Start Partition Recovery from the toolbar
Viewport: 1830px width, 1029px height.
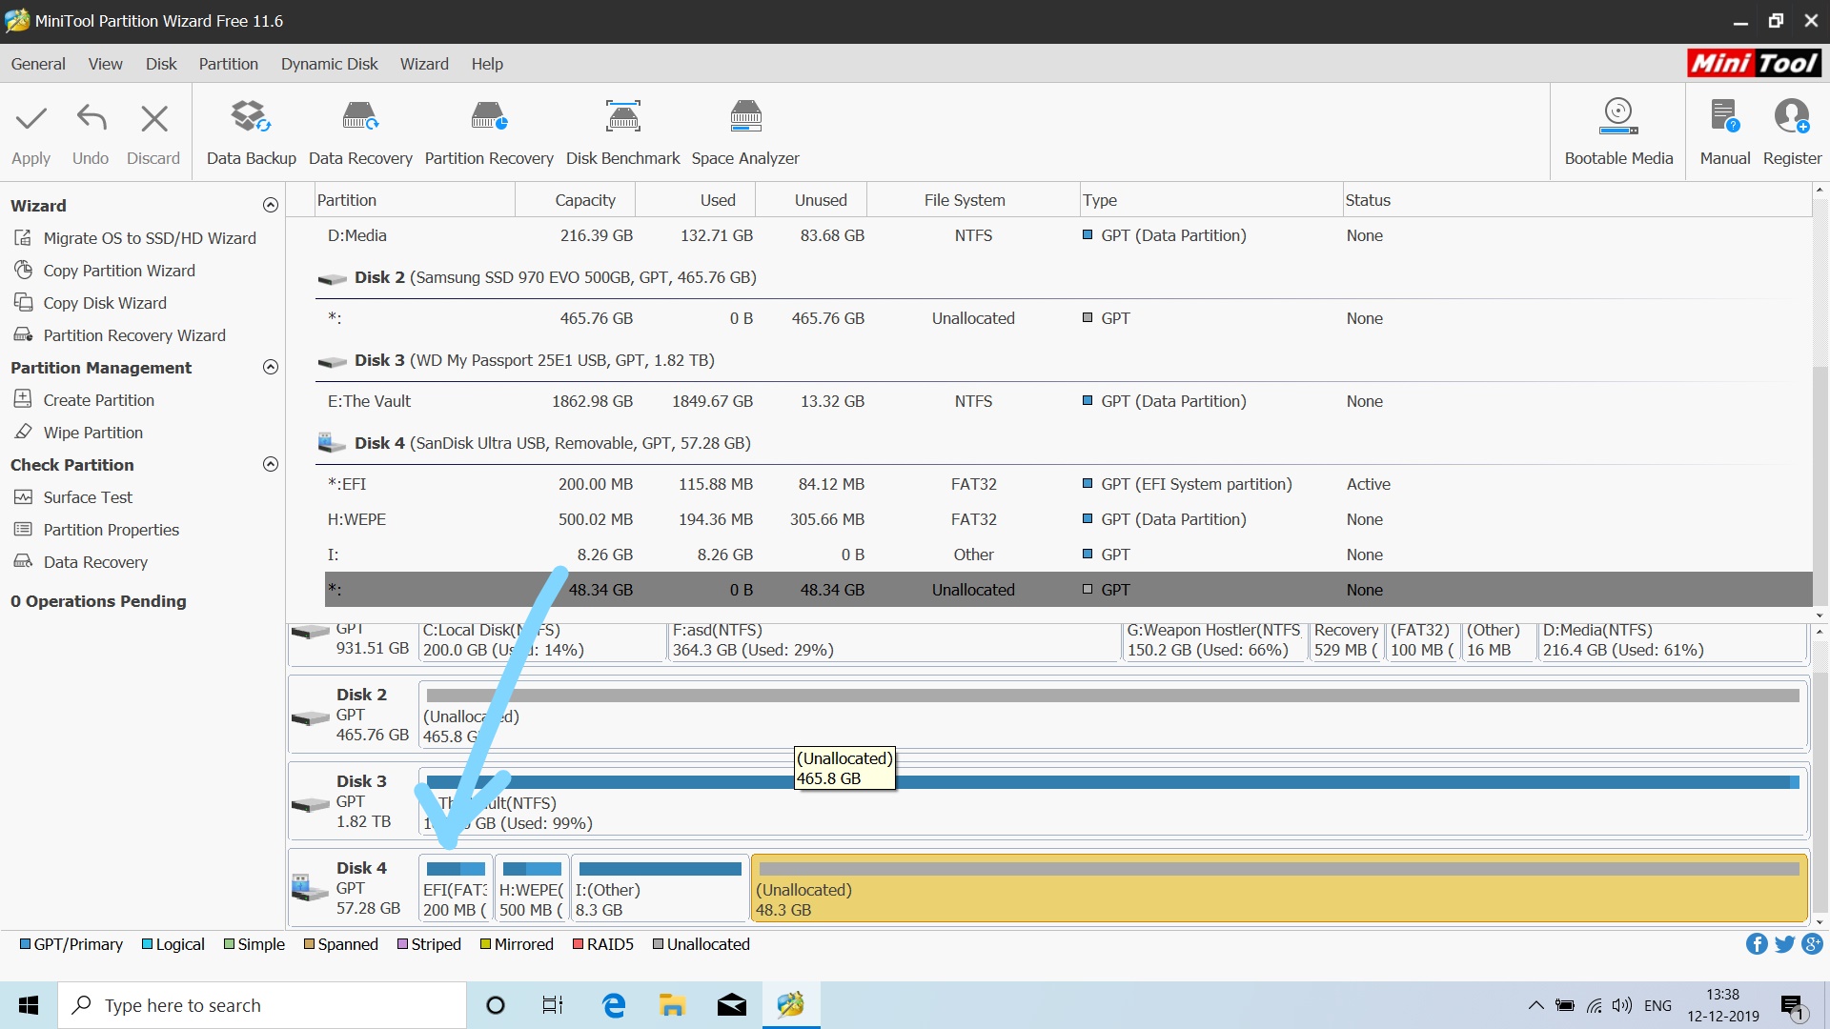(x=489, y=133)
